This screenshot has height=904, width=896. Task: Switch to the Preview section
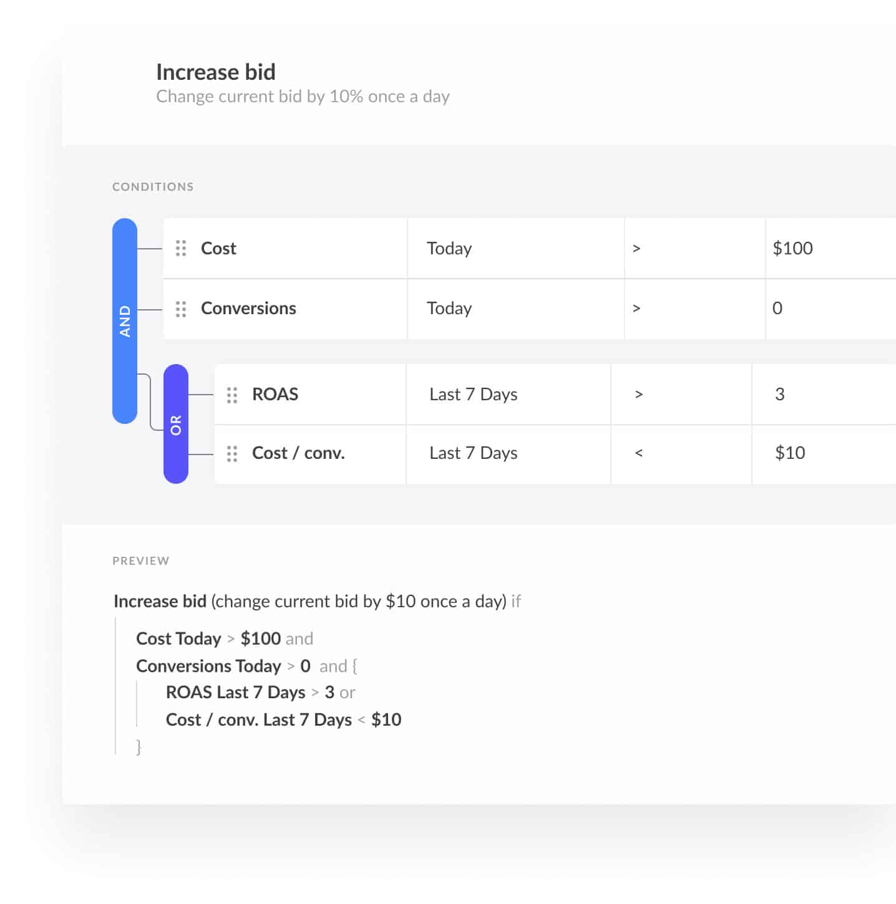click(141, 560)
